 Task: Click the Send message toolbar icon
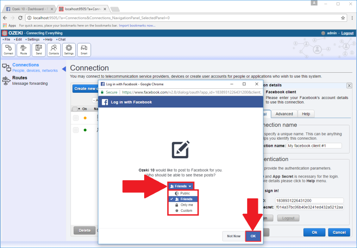click(39, 50)
